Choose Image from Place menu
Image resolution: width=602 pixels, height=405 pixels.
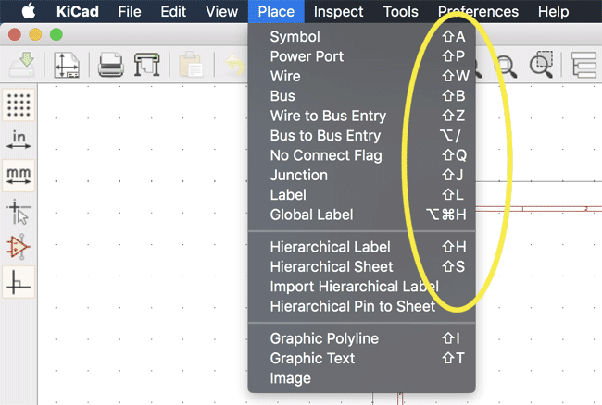coord(361,378)
